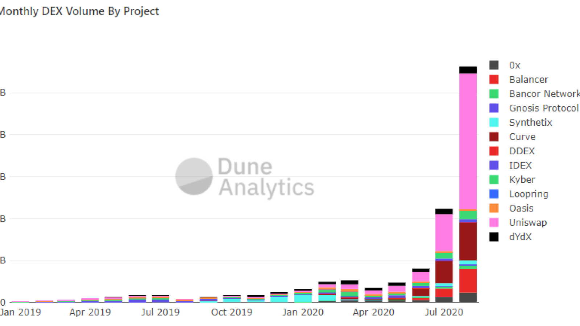Click the Oct 2019 axis label
Viewport: 580px width, 326px height.
tap(232, 312)
